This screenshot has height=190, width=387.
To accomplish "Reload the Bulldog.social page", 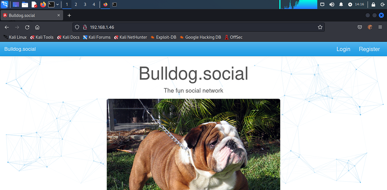I will click(x=27, y=27).
